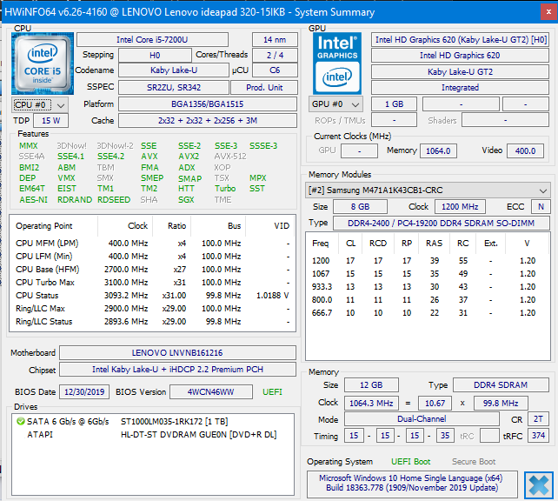Select the ST1000LM035-1RK172 drive entry
This screenshot has width=558, height=501.
[174, 422]
